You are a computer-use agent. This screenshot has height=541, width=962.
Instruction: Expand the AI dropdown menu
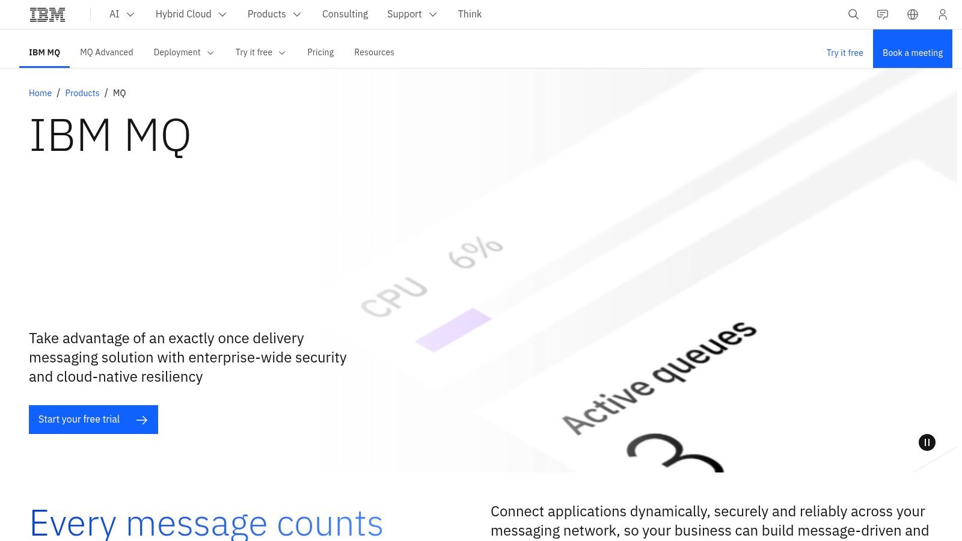point(130,14)
